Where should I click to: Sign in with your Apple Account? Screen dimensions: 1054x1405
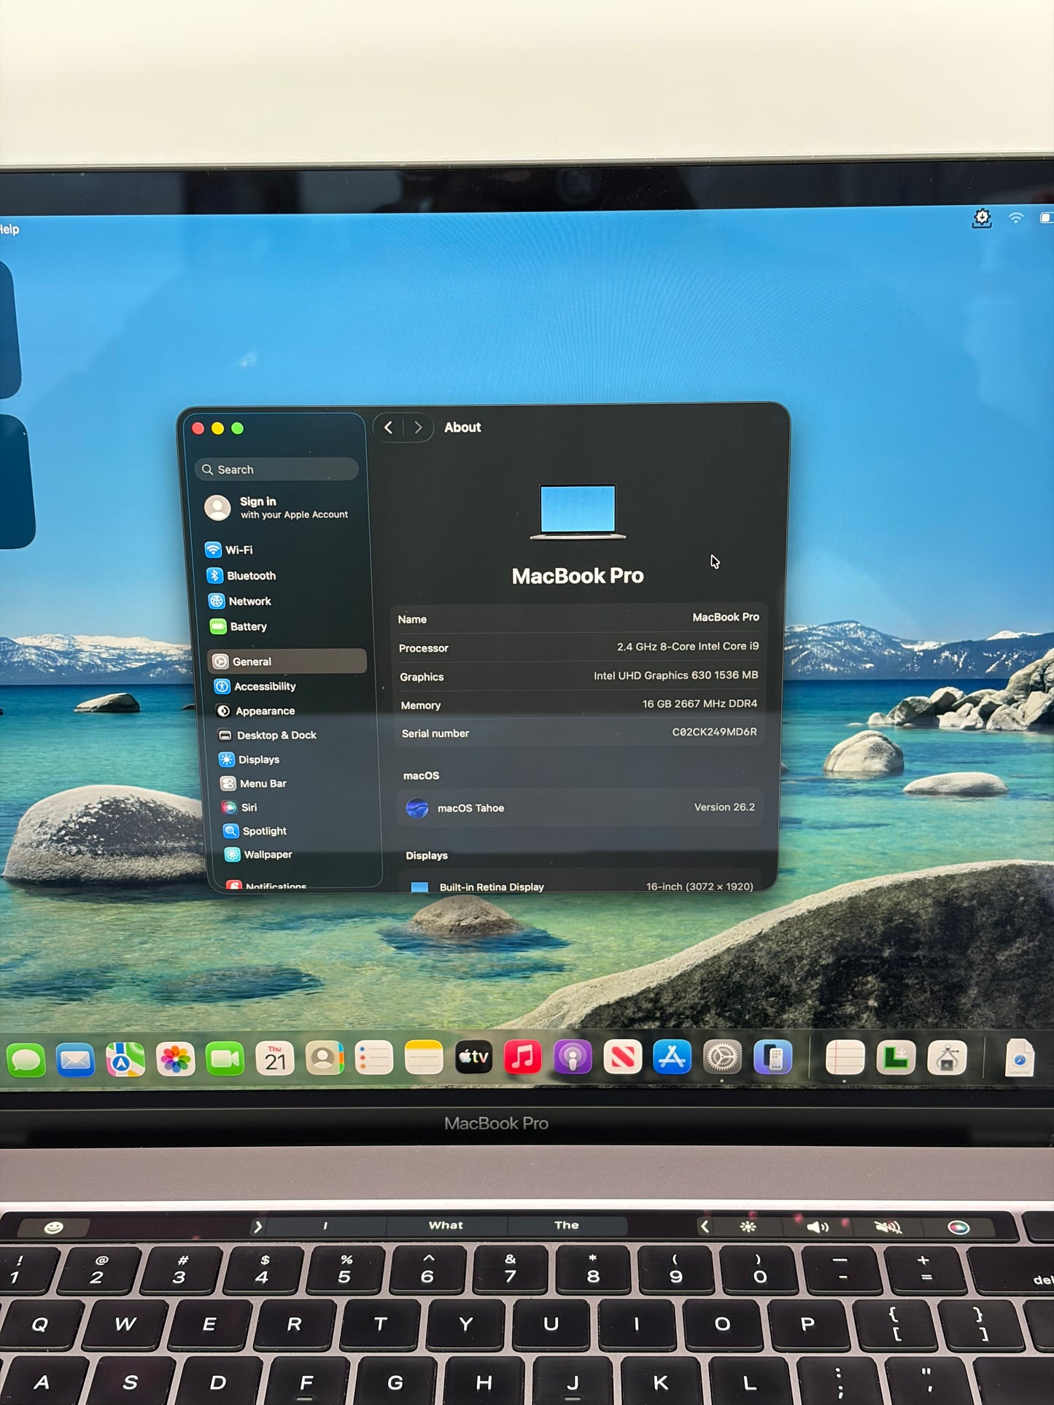click(276, 507)
